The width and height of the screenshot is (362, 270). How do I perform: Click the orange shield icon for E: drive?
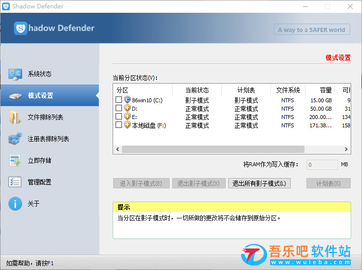point(127,117)
